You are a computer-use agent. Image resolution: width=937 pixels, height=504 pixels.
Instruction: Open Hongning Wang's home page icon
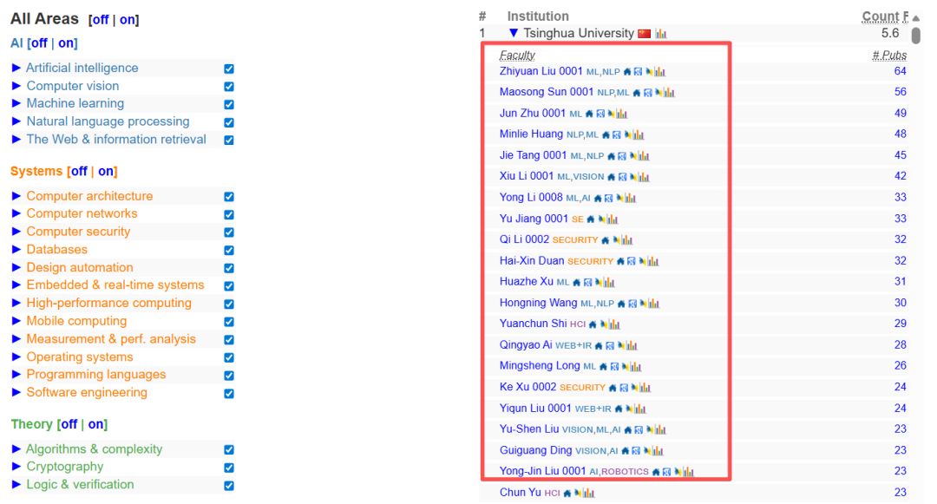click(x=621, y=304)
